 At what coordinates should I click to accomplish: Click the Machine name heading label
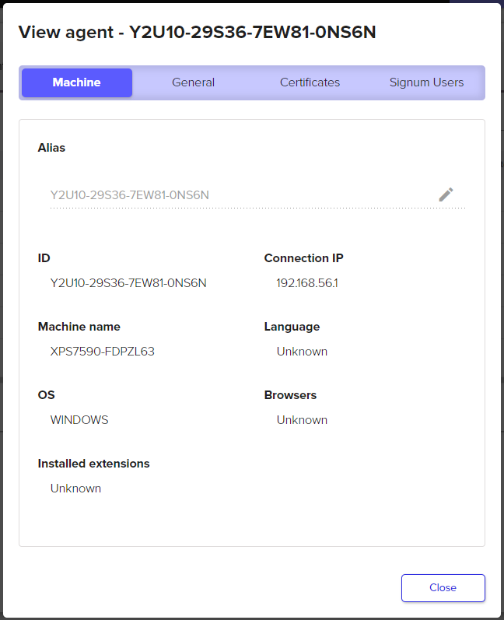[x=79, y=327]
